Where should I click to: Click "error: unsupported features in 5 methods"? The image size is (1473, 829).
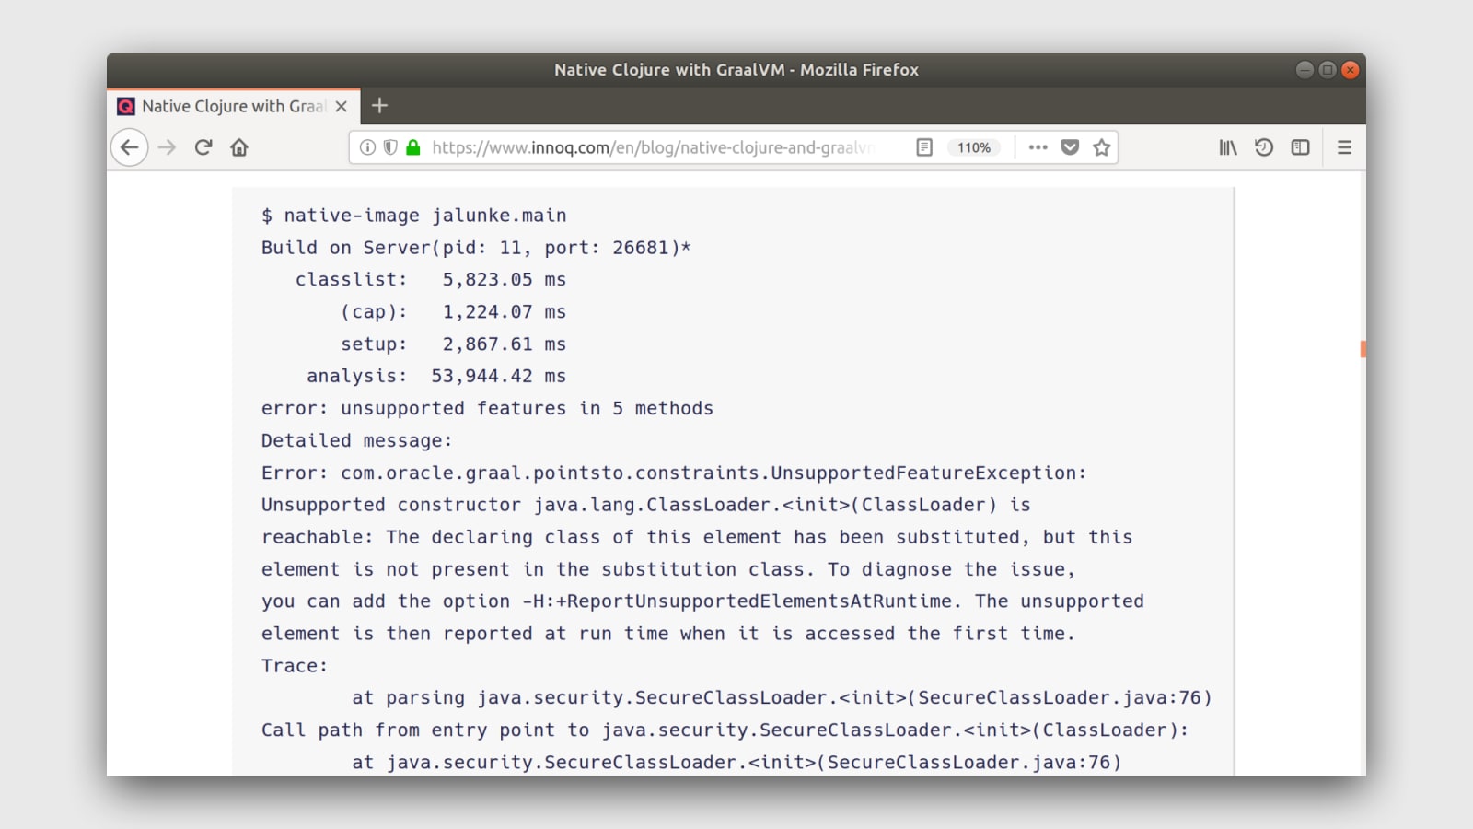487,409
